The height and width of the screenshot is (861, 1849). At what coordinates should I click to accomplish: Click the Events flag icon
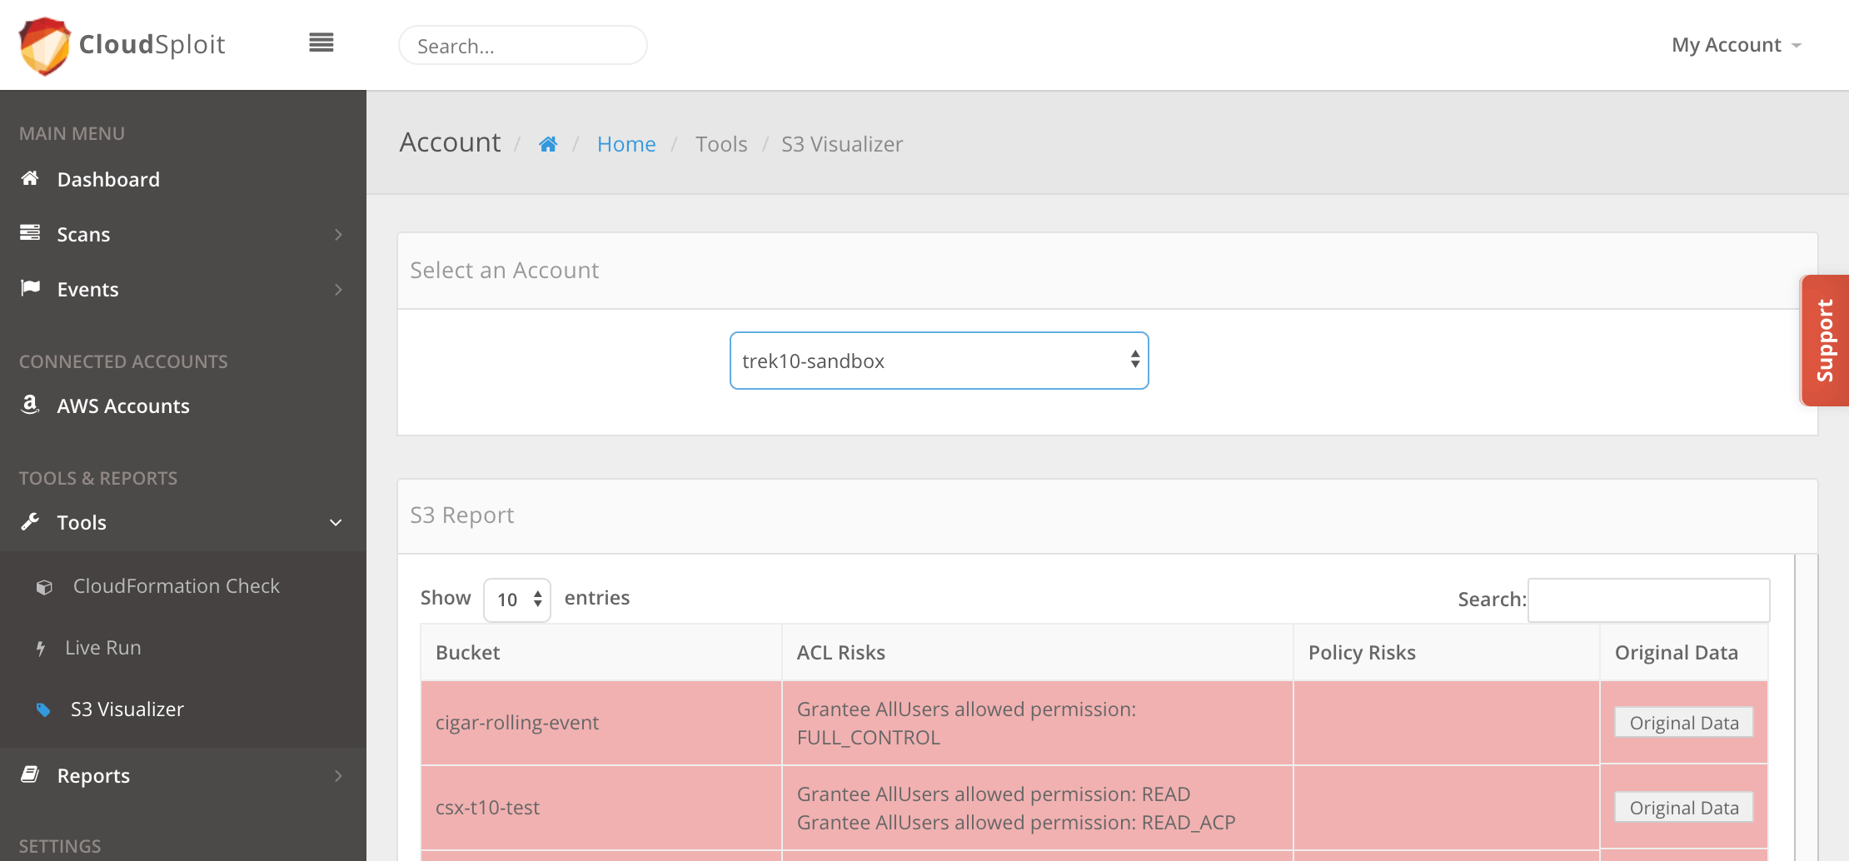click(x=30, y=288)
